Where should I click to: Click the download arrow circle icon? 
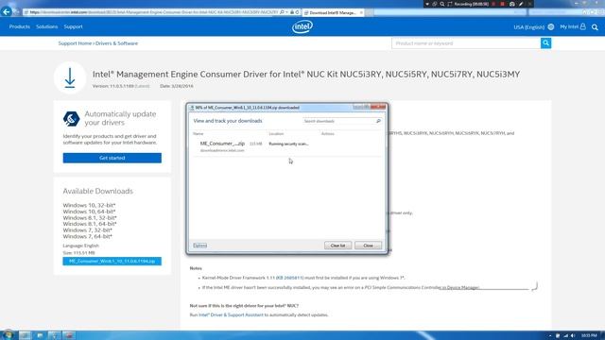pyautogui.click(x=70, y=77)
